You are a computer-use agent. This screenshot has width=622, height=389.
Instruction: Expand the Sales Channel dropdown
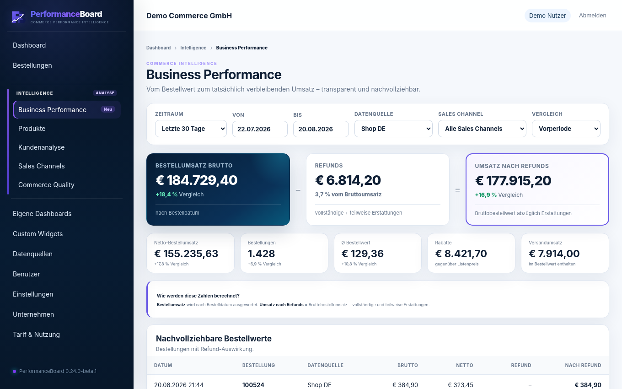(482, 129)
